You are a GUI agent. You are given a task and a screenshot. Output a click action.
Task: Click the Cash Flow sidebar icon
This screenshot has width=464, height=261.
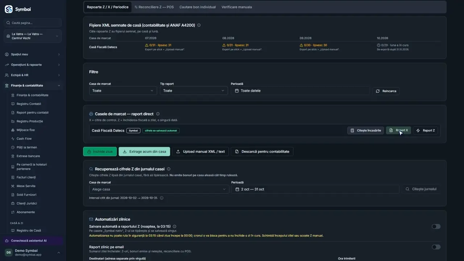13,139
